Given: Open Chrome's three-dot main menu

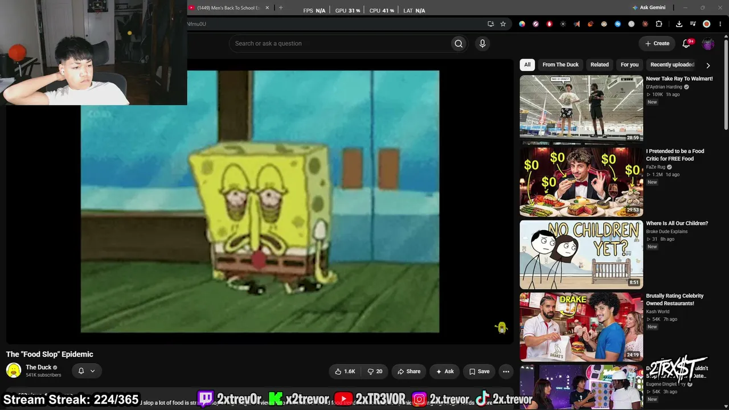Looking at the screenshot, I should (720, 24).
